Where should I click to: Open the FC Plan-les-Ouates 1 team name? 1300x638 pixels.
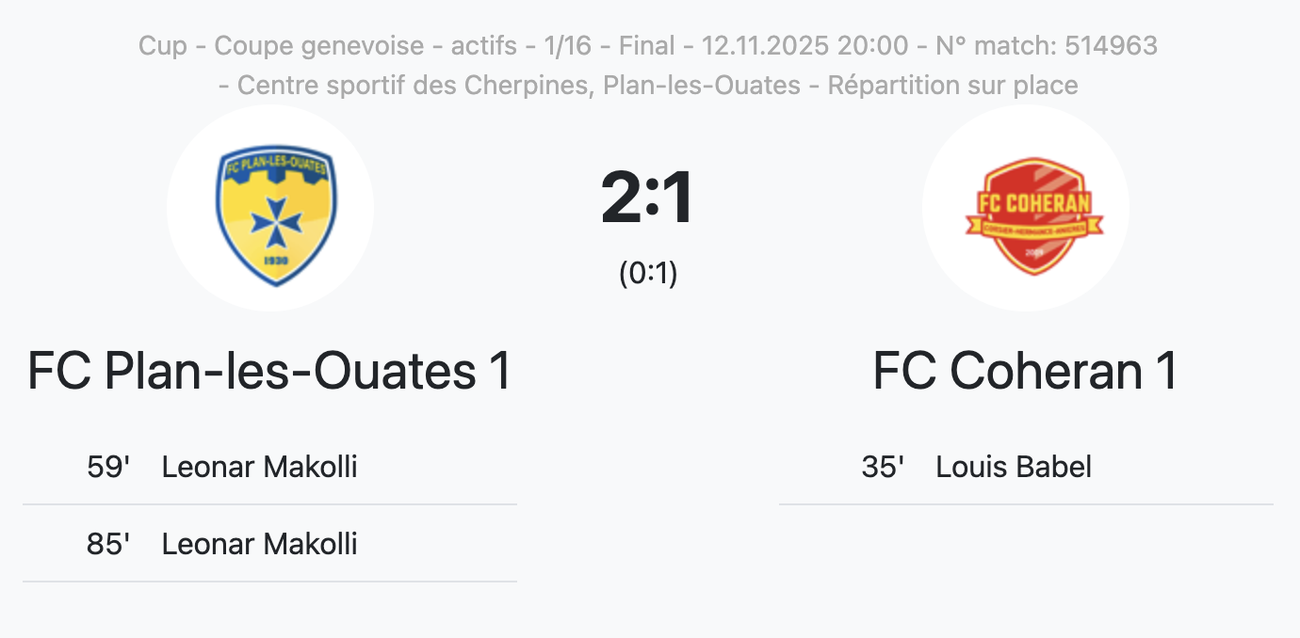tap(269, 371)
